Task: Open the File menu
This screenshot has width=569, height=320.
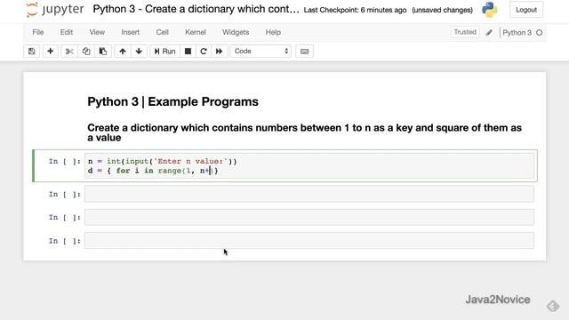Action: coord(37,32)
